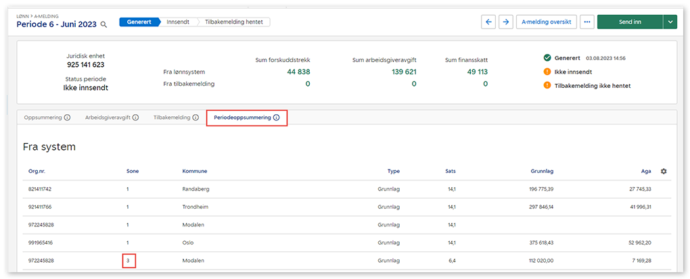Click info icon next to Oppsummering tab
This screenshot has height=279, width=690.
(67, 118)
